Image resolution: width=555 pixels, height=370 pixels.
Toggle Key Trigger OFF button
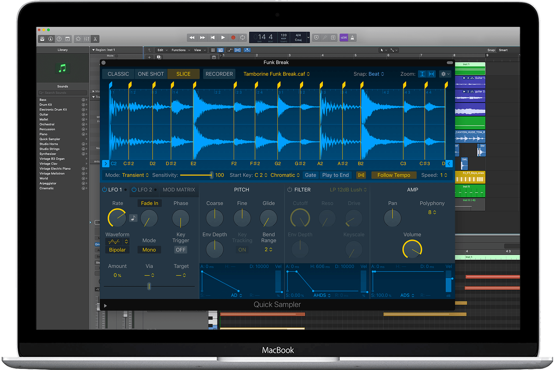pos(181,250)
